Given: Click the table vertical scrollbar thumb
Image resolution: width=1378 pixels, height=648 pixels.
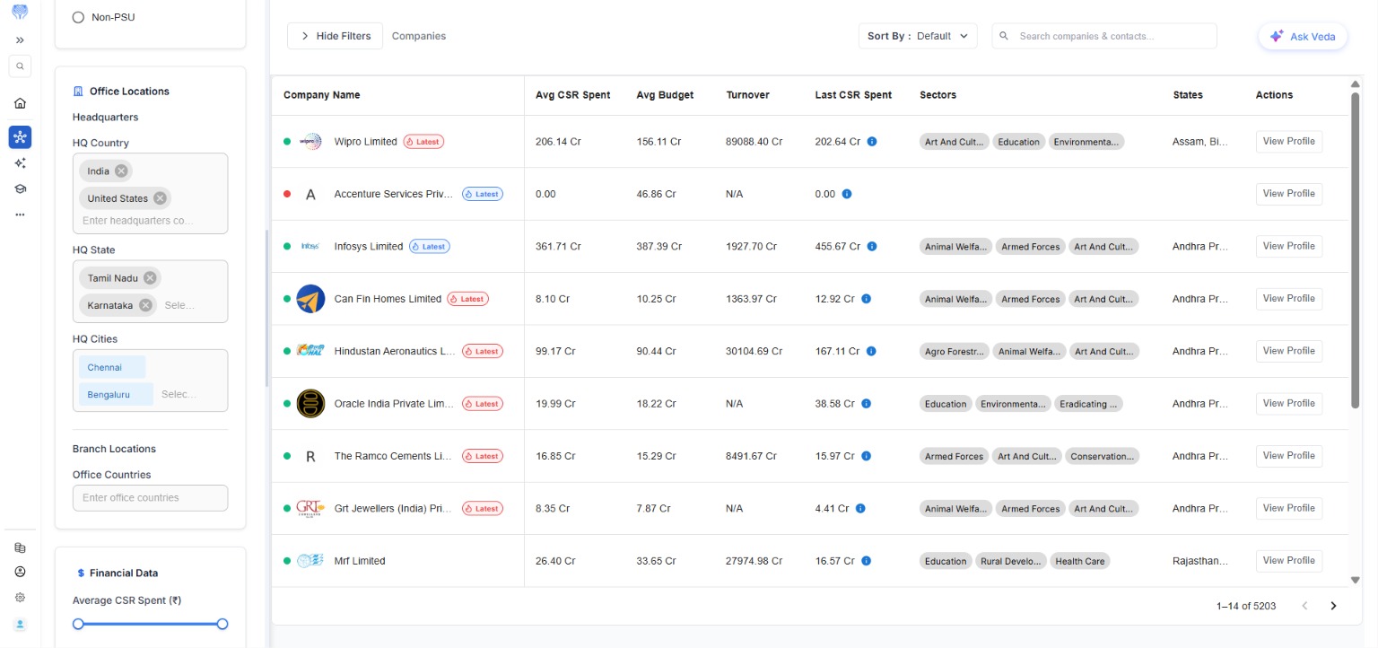Looking at the screenshot, I should point(1355,250).
